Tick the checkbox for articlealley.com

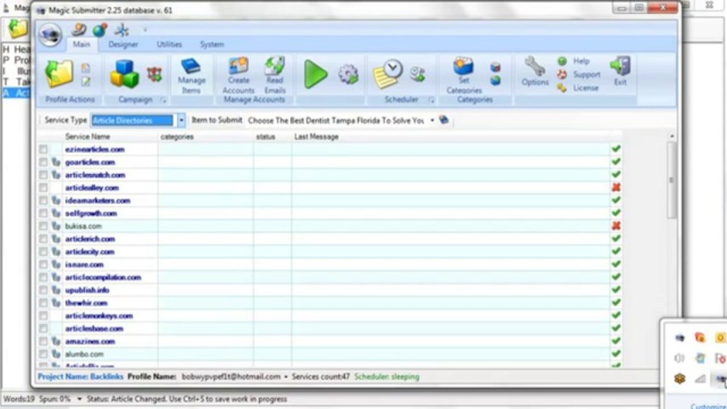[43, 188]
